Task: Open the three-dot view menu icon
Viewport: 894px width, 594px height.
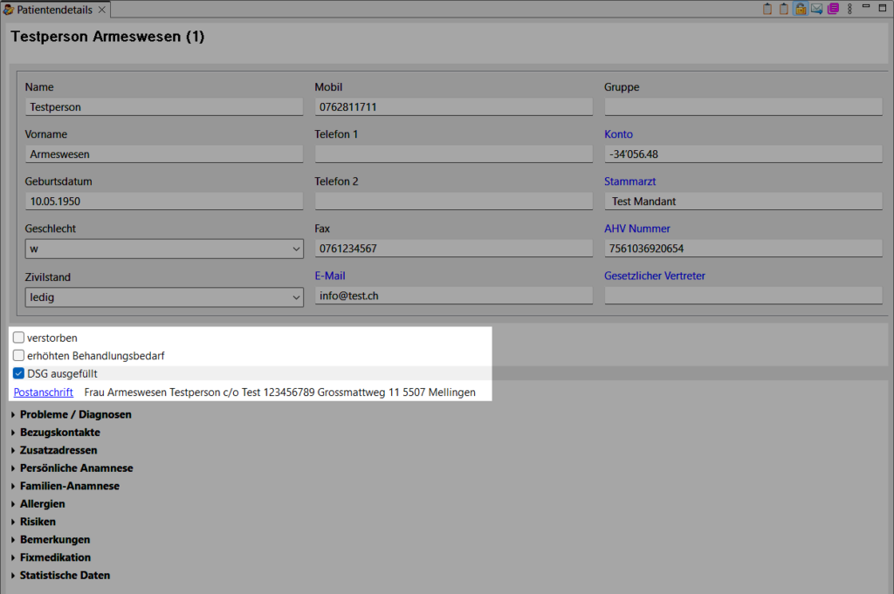Action: 849,10
